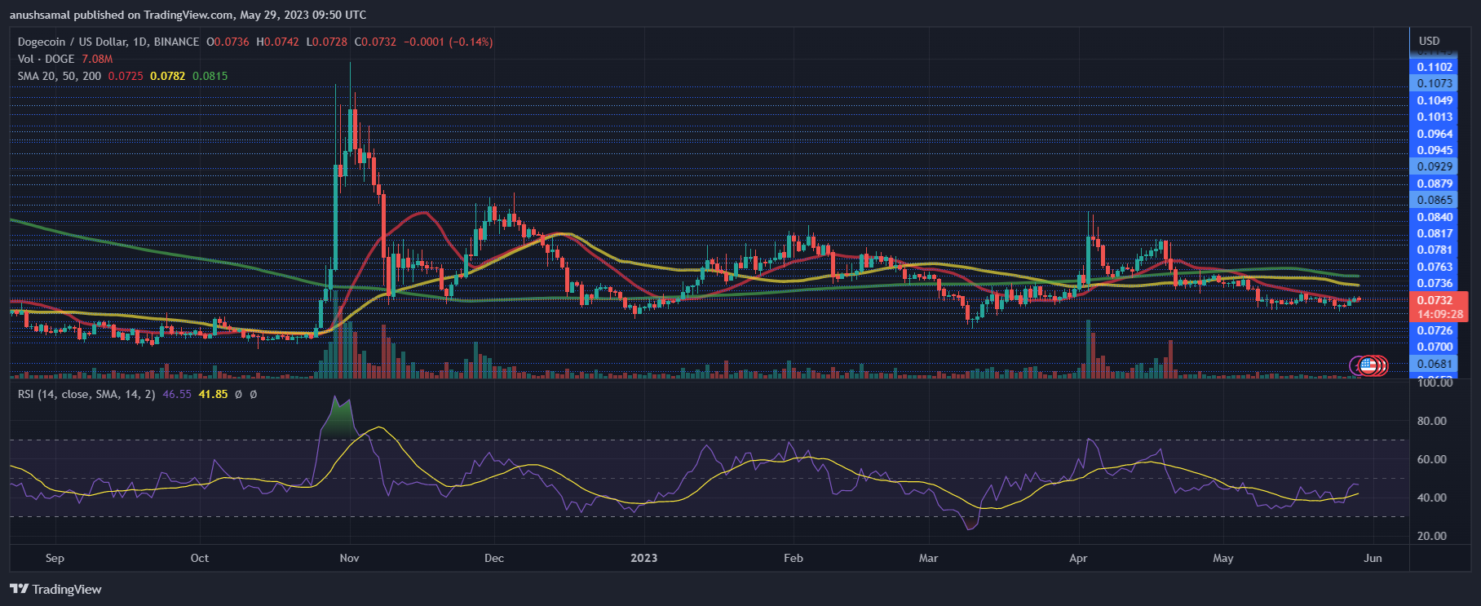
Task: Click the 2023 label on time axis
Action: [643, 558]
